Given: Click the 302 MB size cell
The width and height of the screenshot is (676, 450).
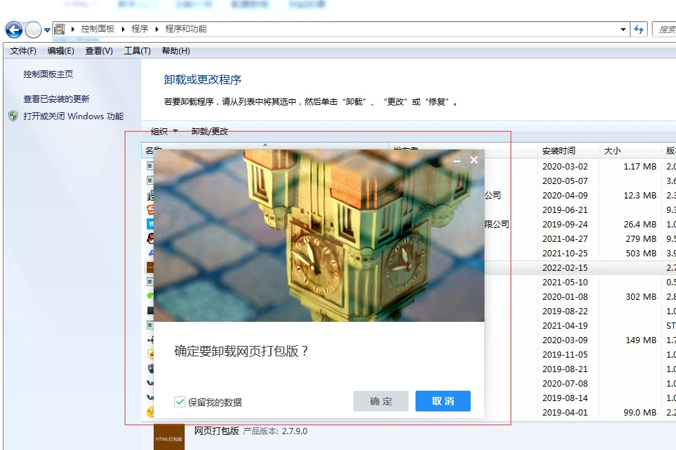Looking at the screenshot, I should tap(641, 296).
